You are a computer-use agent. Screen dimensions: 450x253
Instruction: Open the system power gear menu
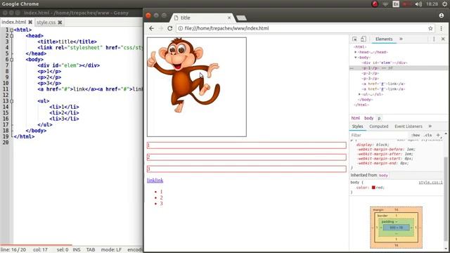coord(444,4)
